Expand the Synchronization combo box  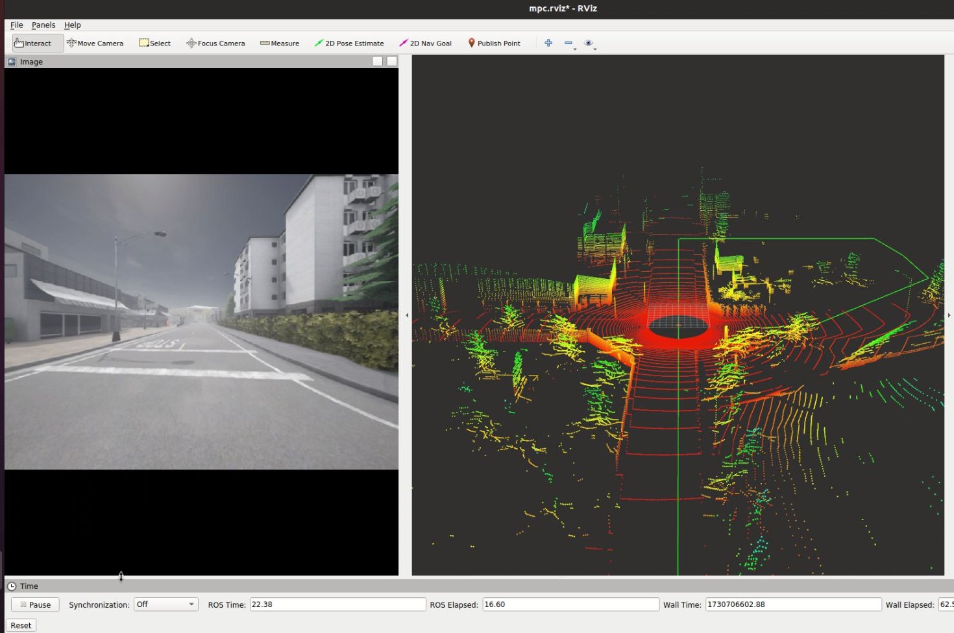tap(165, 604)
